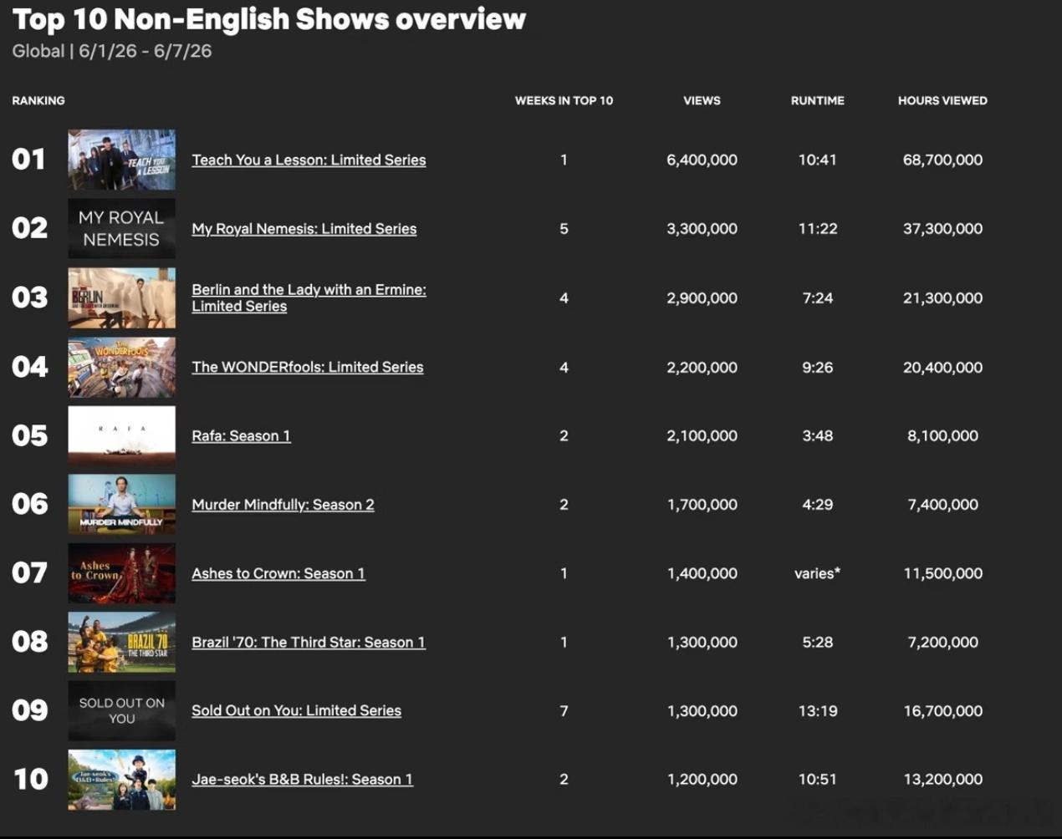
Task: Select the 37,300,000 hours viewed value
Action: point(942,228)
